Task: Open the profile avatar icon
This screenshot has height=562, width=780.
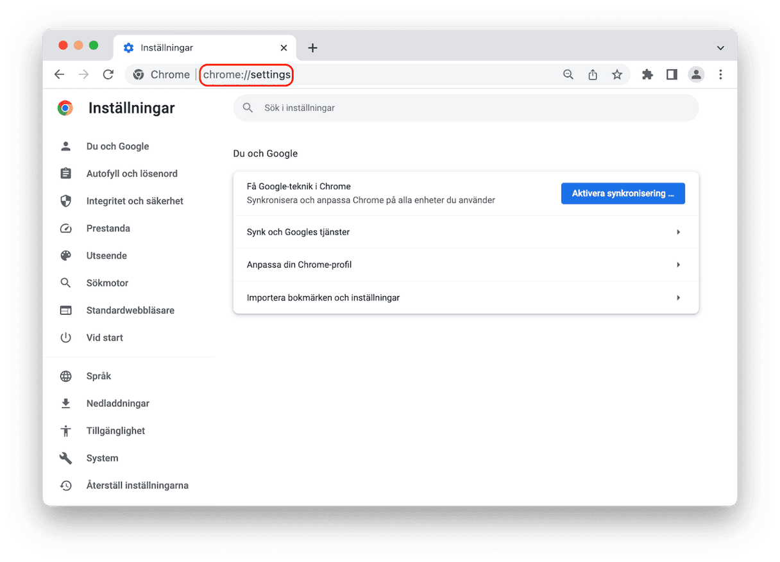Action: (696, 74)
